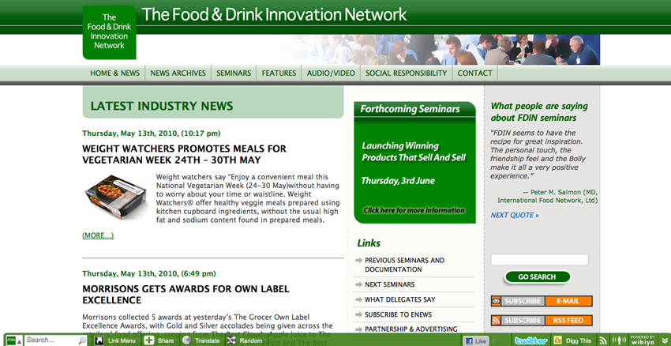Collapse the bottom toolbar with double chevron
Screen dimensions: 671x346
pos(665,340)
